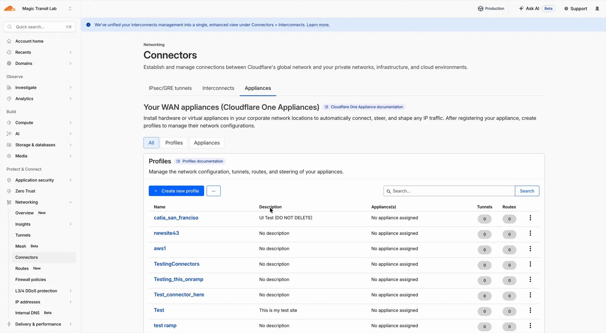Image resolution: width=606 pixels, height=333 pixels.
Task: Expand the Compute chevron
Action: coord(70,123)
